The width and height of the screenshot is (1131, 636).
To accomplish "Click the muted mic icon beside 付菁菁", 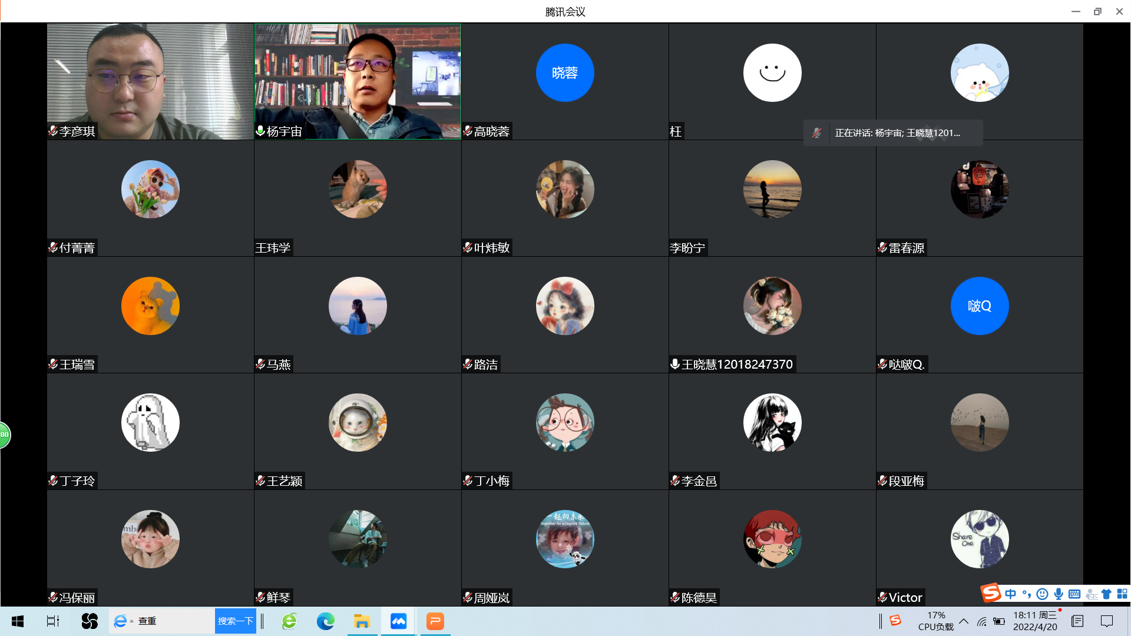I will point(53,248).
